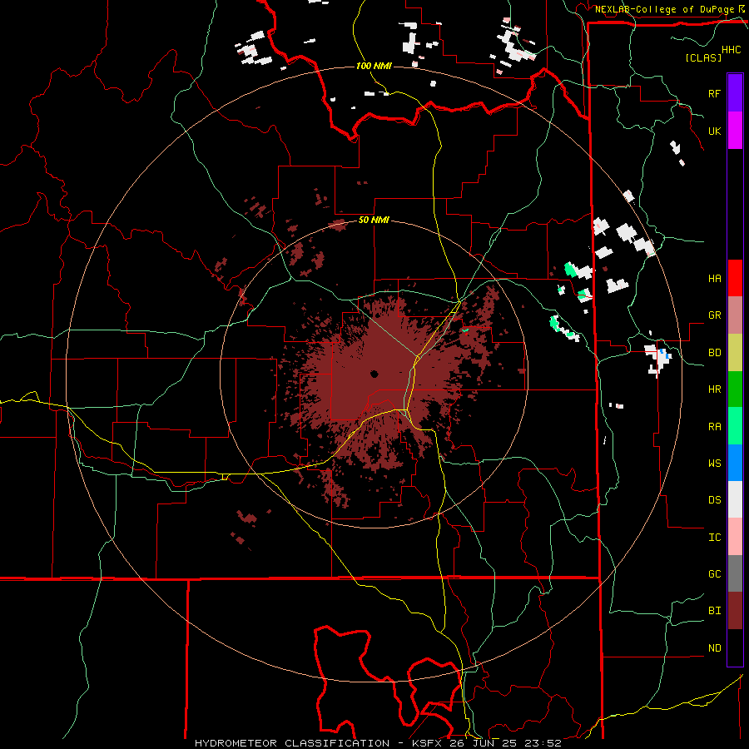The width and height of the screenshot is (749, 749).
Task: Click the WS blue legend color swatch
Action: pos(735,463)
